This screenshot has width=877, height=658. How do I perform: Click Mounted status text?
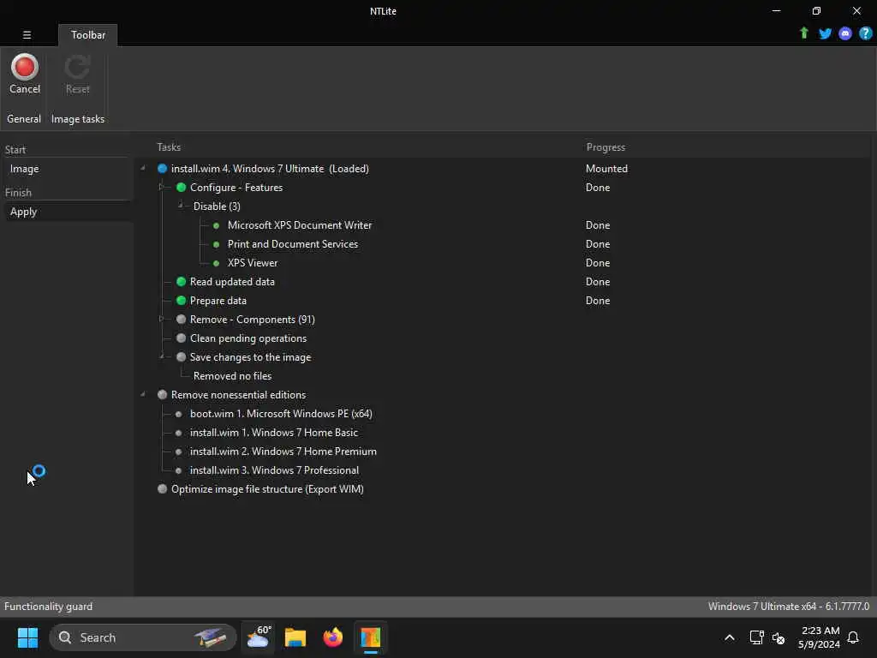(x=606, y=169)
